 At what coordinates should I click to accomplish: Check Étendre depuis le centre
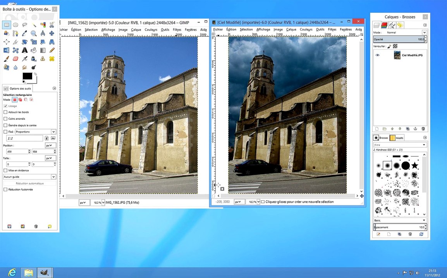[x=5, y=125]
